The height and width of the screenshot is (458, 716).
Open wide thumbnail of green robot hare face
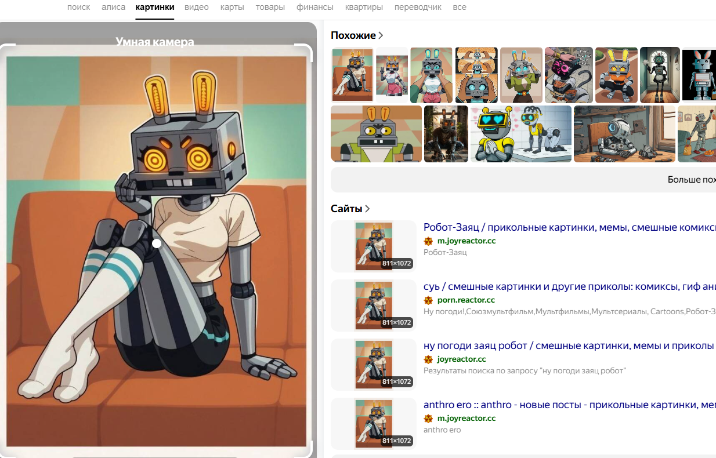click(376, 134)
